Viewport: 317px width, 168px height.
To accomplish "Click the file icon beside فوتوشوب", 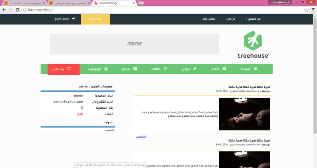I will click(x=106, y=69).
